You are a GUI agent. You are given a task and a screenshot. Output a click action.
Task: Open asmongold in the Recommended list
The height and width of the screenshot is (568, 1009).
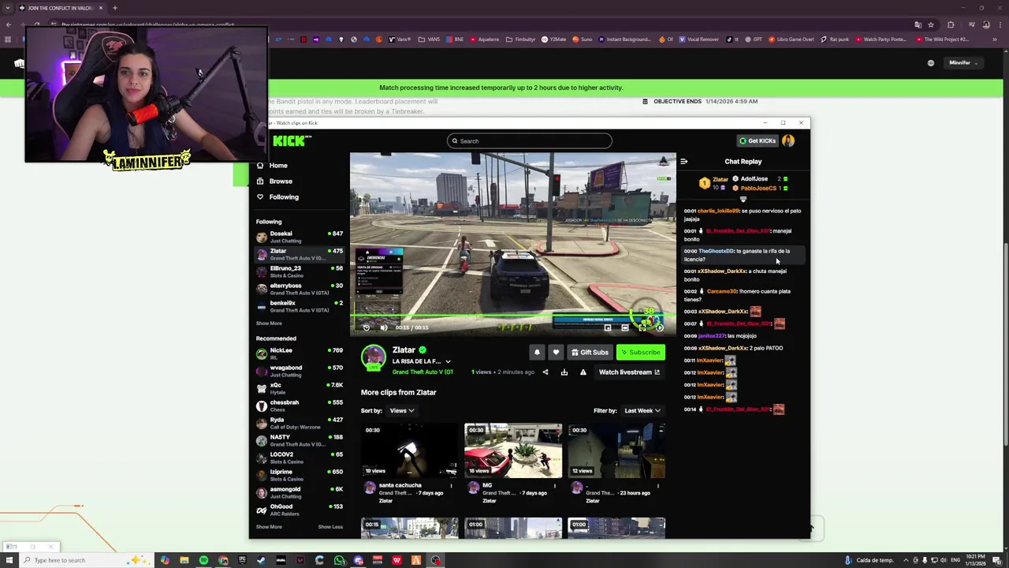[x=300, y=492]
